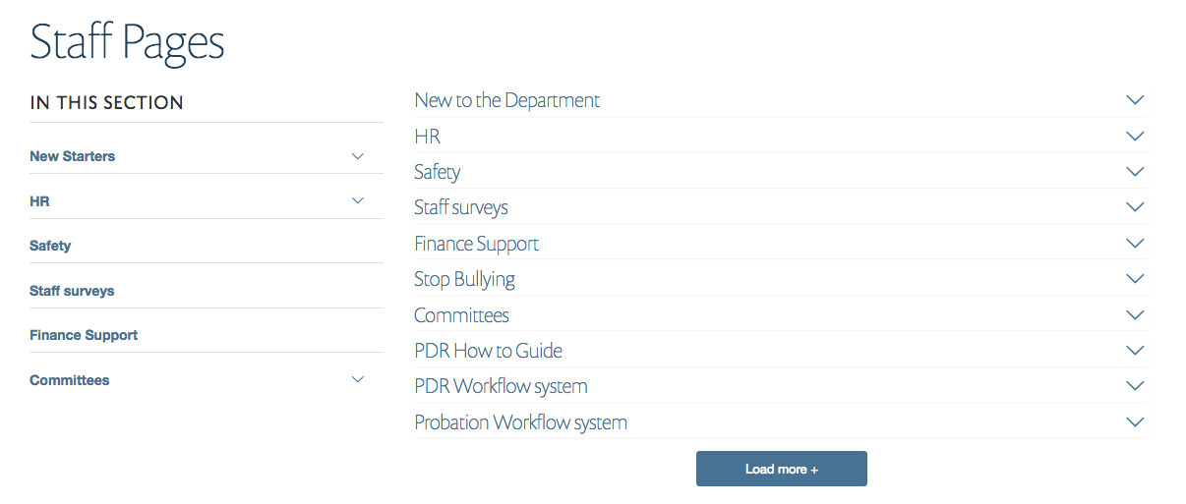Viewport: 1186px width, 504px height.
Task: Expand the PDR Workflow system chevron
Action: [x=1135, y=386]
